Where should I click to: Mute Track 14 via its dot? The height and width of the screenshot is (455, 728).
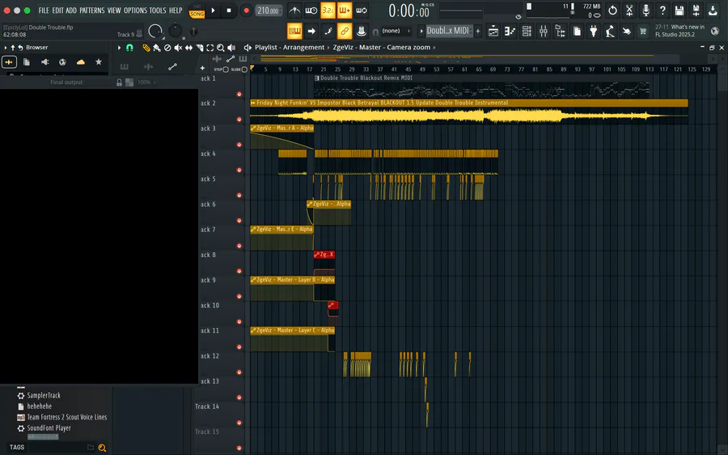tap(239, 423)
